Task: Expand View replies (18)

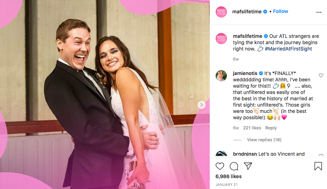Action: (x=264, y=140)
